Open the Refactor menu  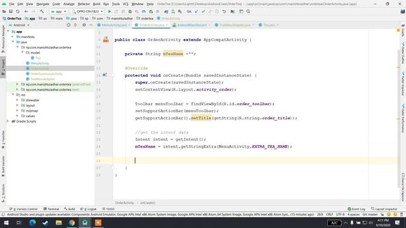coord(84,4)
